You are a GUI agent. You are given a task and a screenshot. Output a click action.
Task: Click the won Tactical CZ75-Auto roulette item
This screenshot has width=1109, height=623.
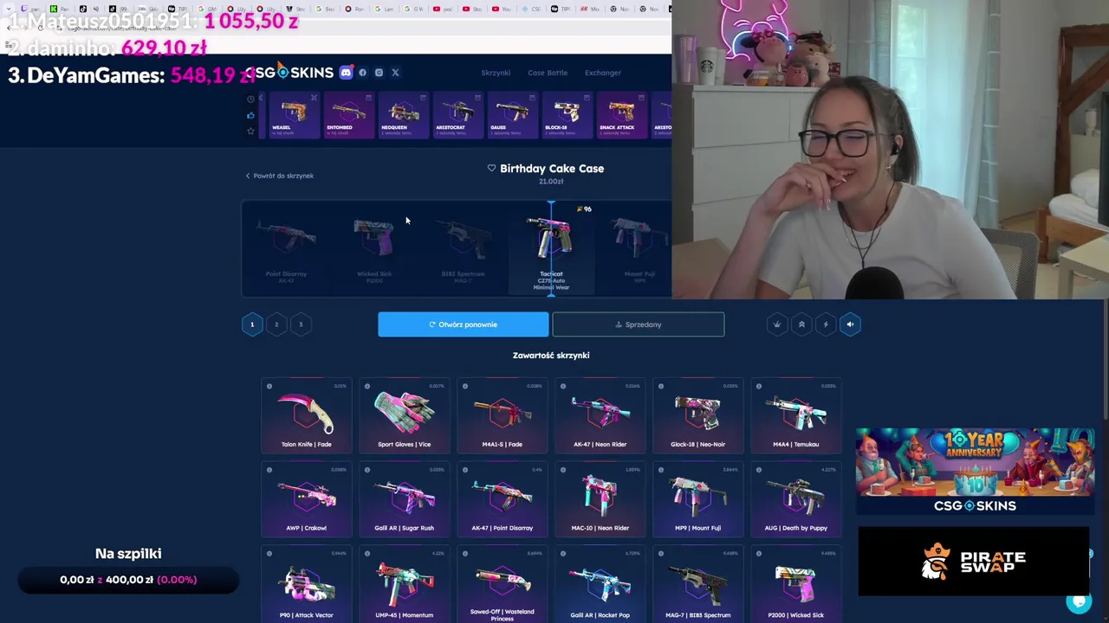coord(551,249)
